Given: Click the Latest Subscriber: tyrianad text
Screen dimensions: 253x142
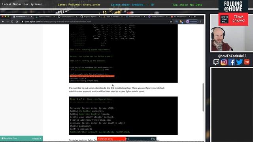Looking at the screenshot, I should [x=23, y=4].
